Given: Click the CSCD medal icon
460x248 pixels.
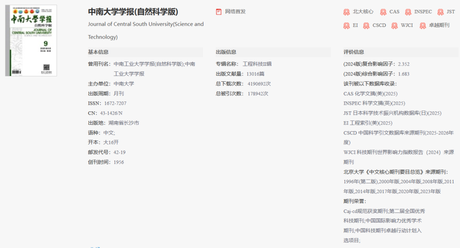Looking at the screenshot, I should click(x=366, y=26).
